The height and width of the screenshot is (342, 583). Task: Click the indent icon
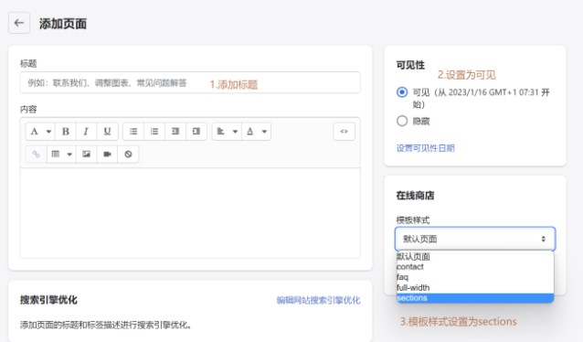tap(196, 132)
